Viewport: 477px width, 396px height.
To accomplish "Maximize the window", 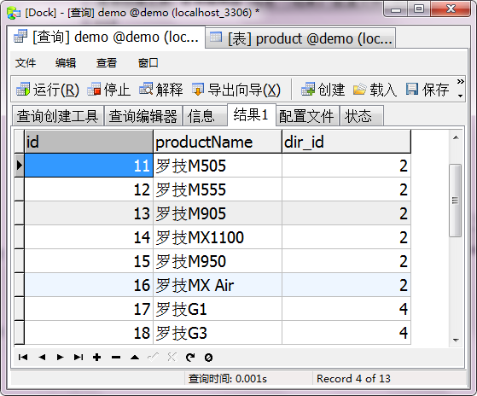I will [419, 9].
